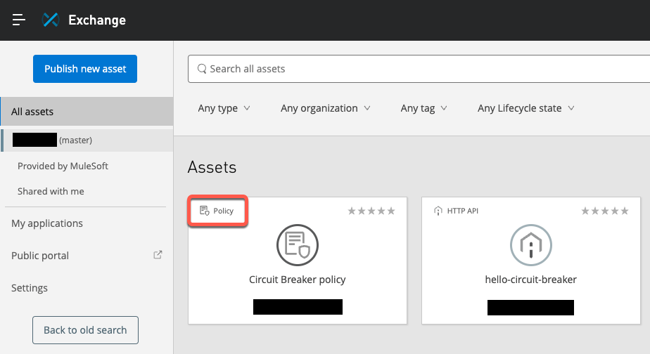
Task: Open the hamburger navigation menu
Action: pos(19,20)
